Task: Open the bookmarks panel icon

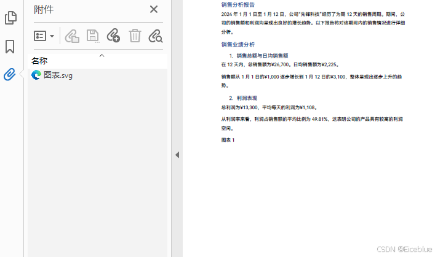Action: point(10,47)
